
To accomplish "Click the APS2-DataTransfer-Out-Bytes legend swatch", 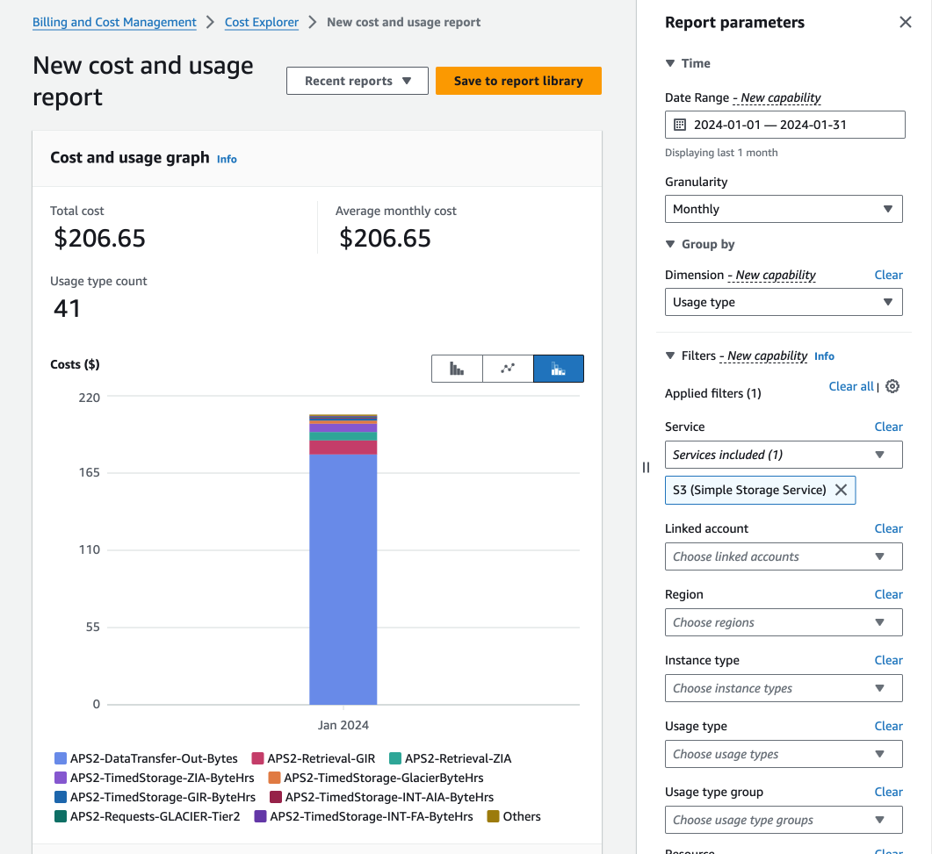I will click(x=60, y=758).
